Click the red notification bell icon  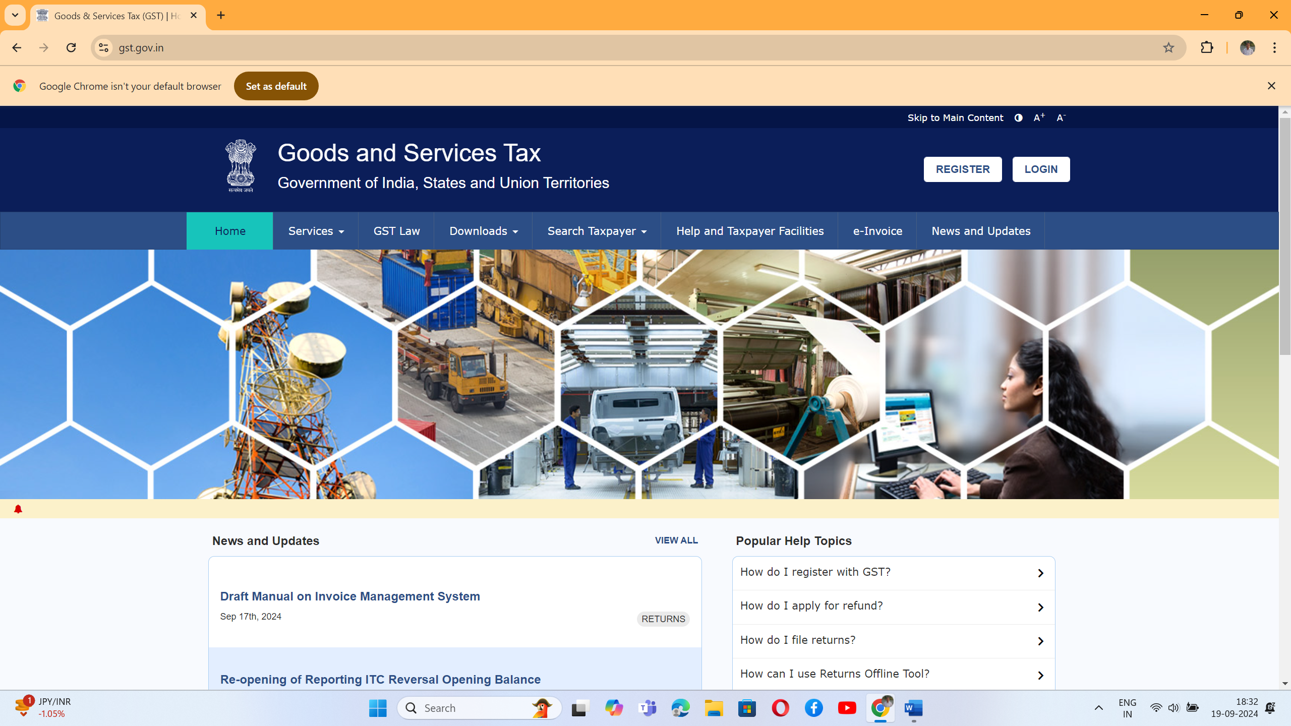(x=18, y=509)
